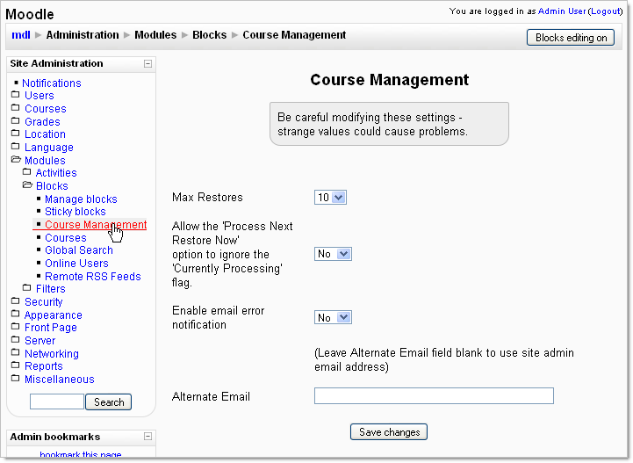
Task: Click the folder icon beside Front Page
Action: tap(15, 327)
